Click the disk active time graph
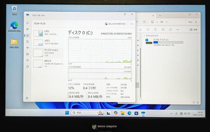The image size is (210, 132). pos(100,51)
